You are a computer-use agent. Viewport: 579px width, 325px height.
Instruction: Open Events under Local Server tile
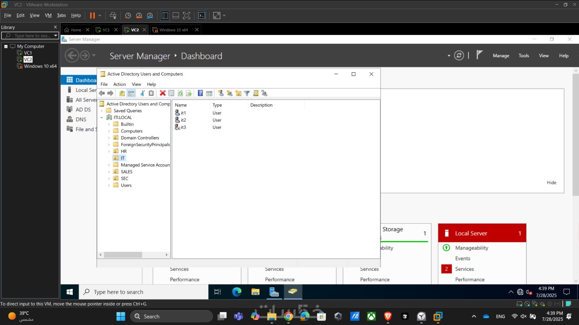(x=462, y=258)
